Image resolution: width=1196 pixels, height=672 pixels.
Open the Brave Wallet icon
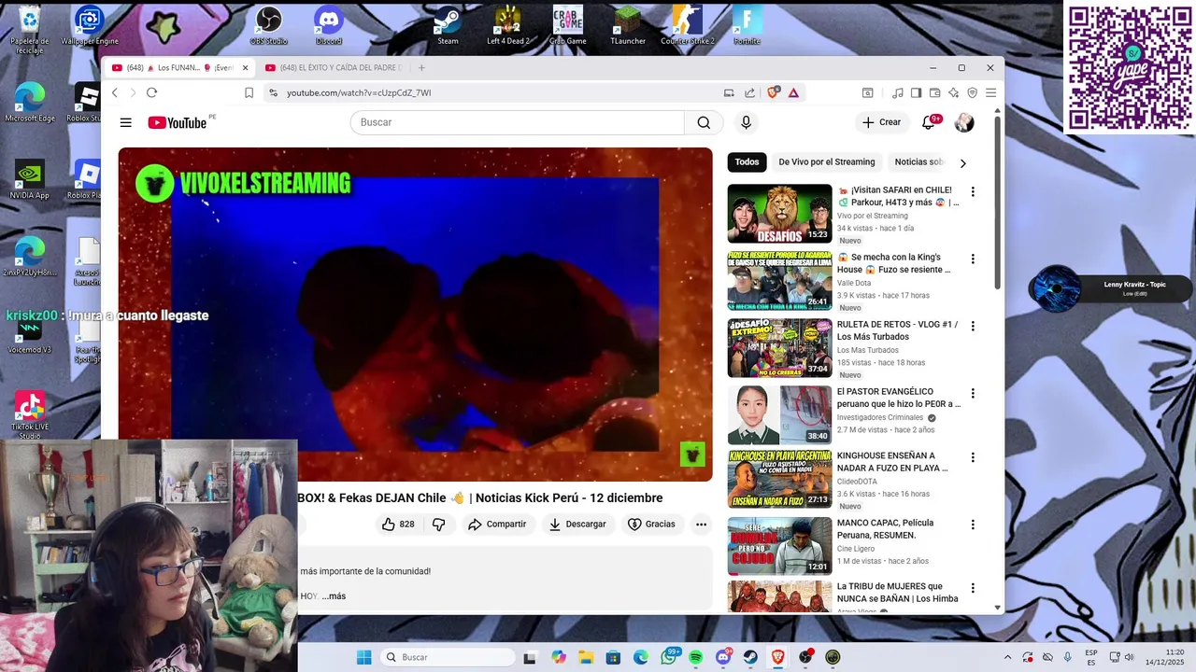pos(934,92)
